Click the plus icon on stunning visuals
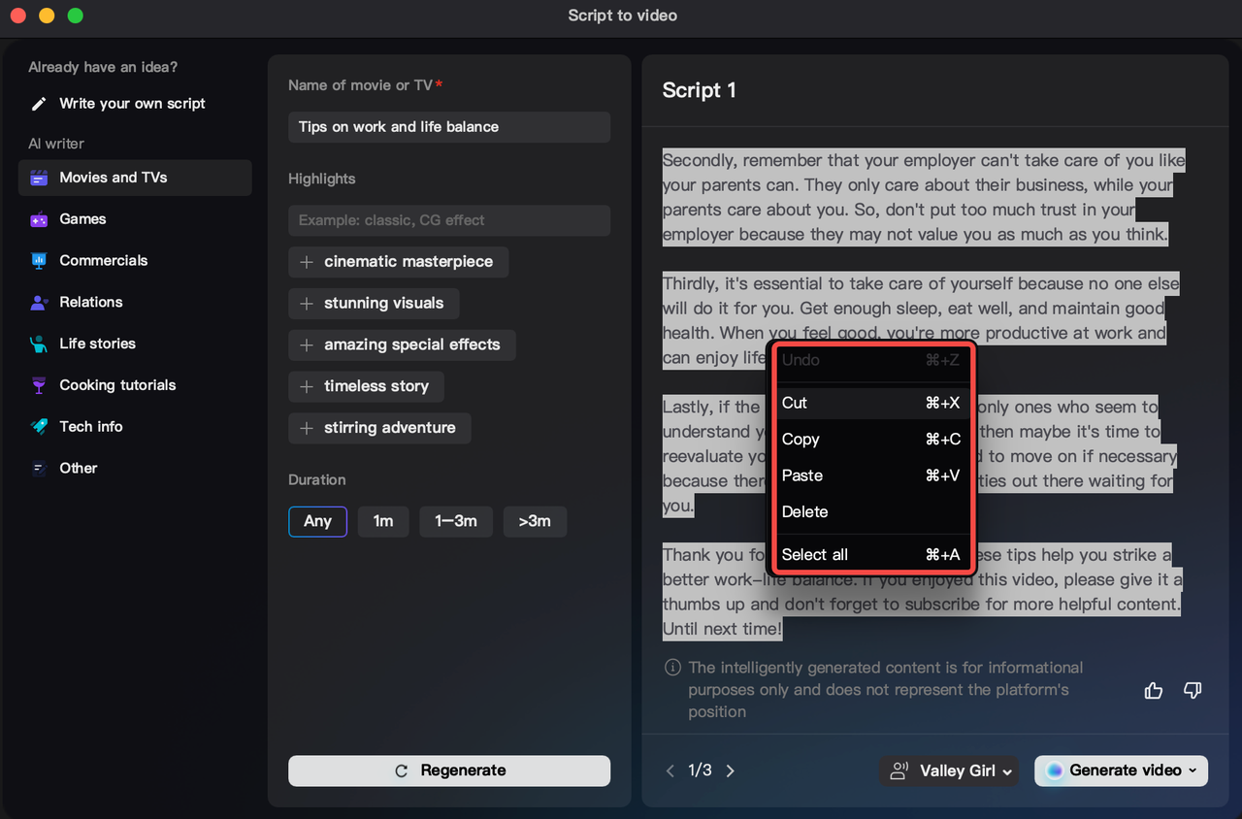1242x819 pixels. pos(307,304)
